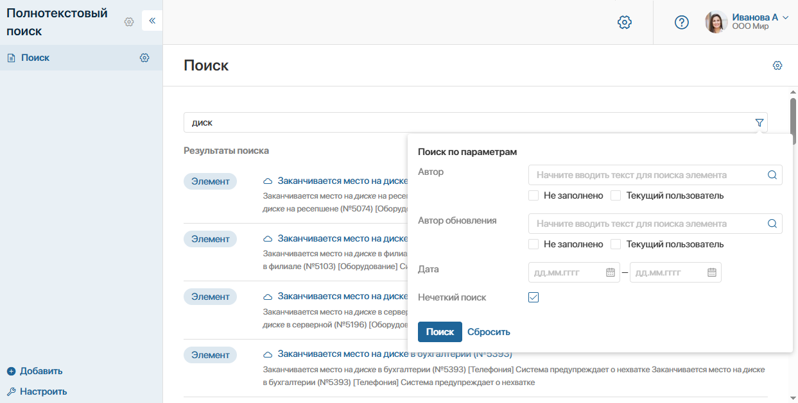Click the blue "Поиск" button in the filter panel
This screenshot has height=403, width=798.
tap(440, 332)
